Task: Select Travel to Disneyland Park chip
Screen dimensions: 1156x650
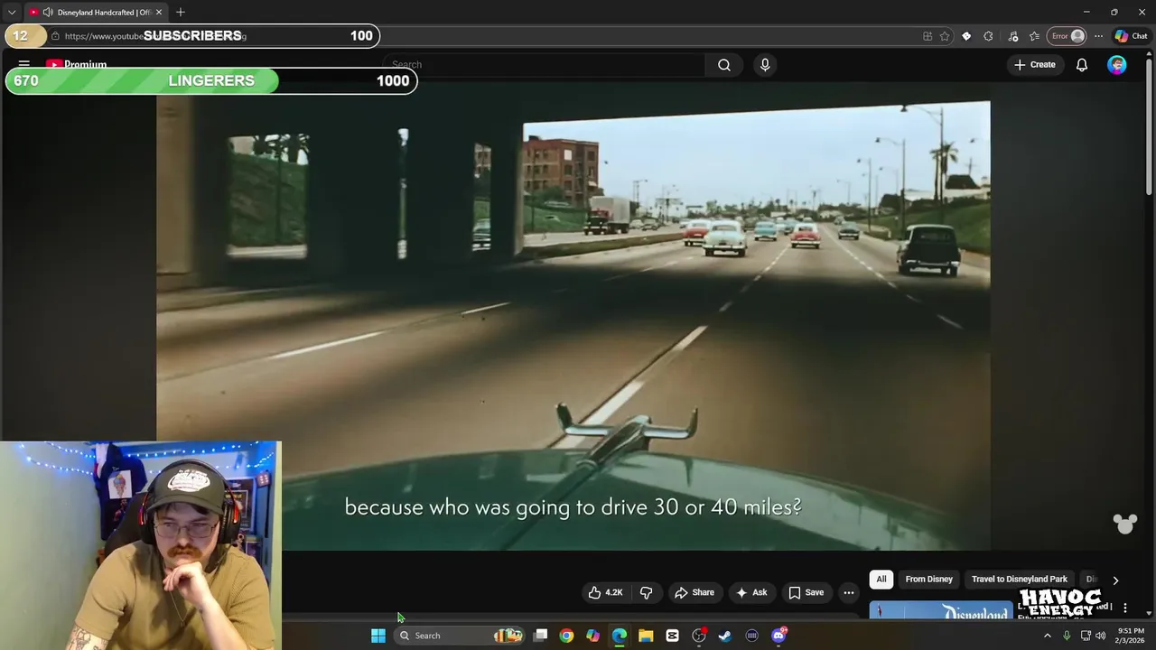Action: click(x=1020, y=580)
